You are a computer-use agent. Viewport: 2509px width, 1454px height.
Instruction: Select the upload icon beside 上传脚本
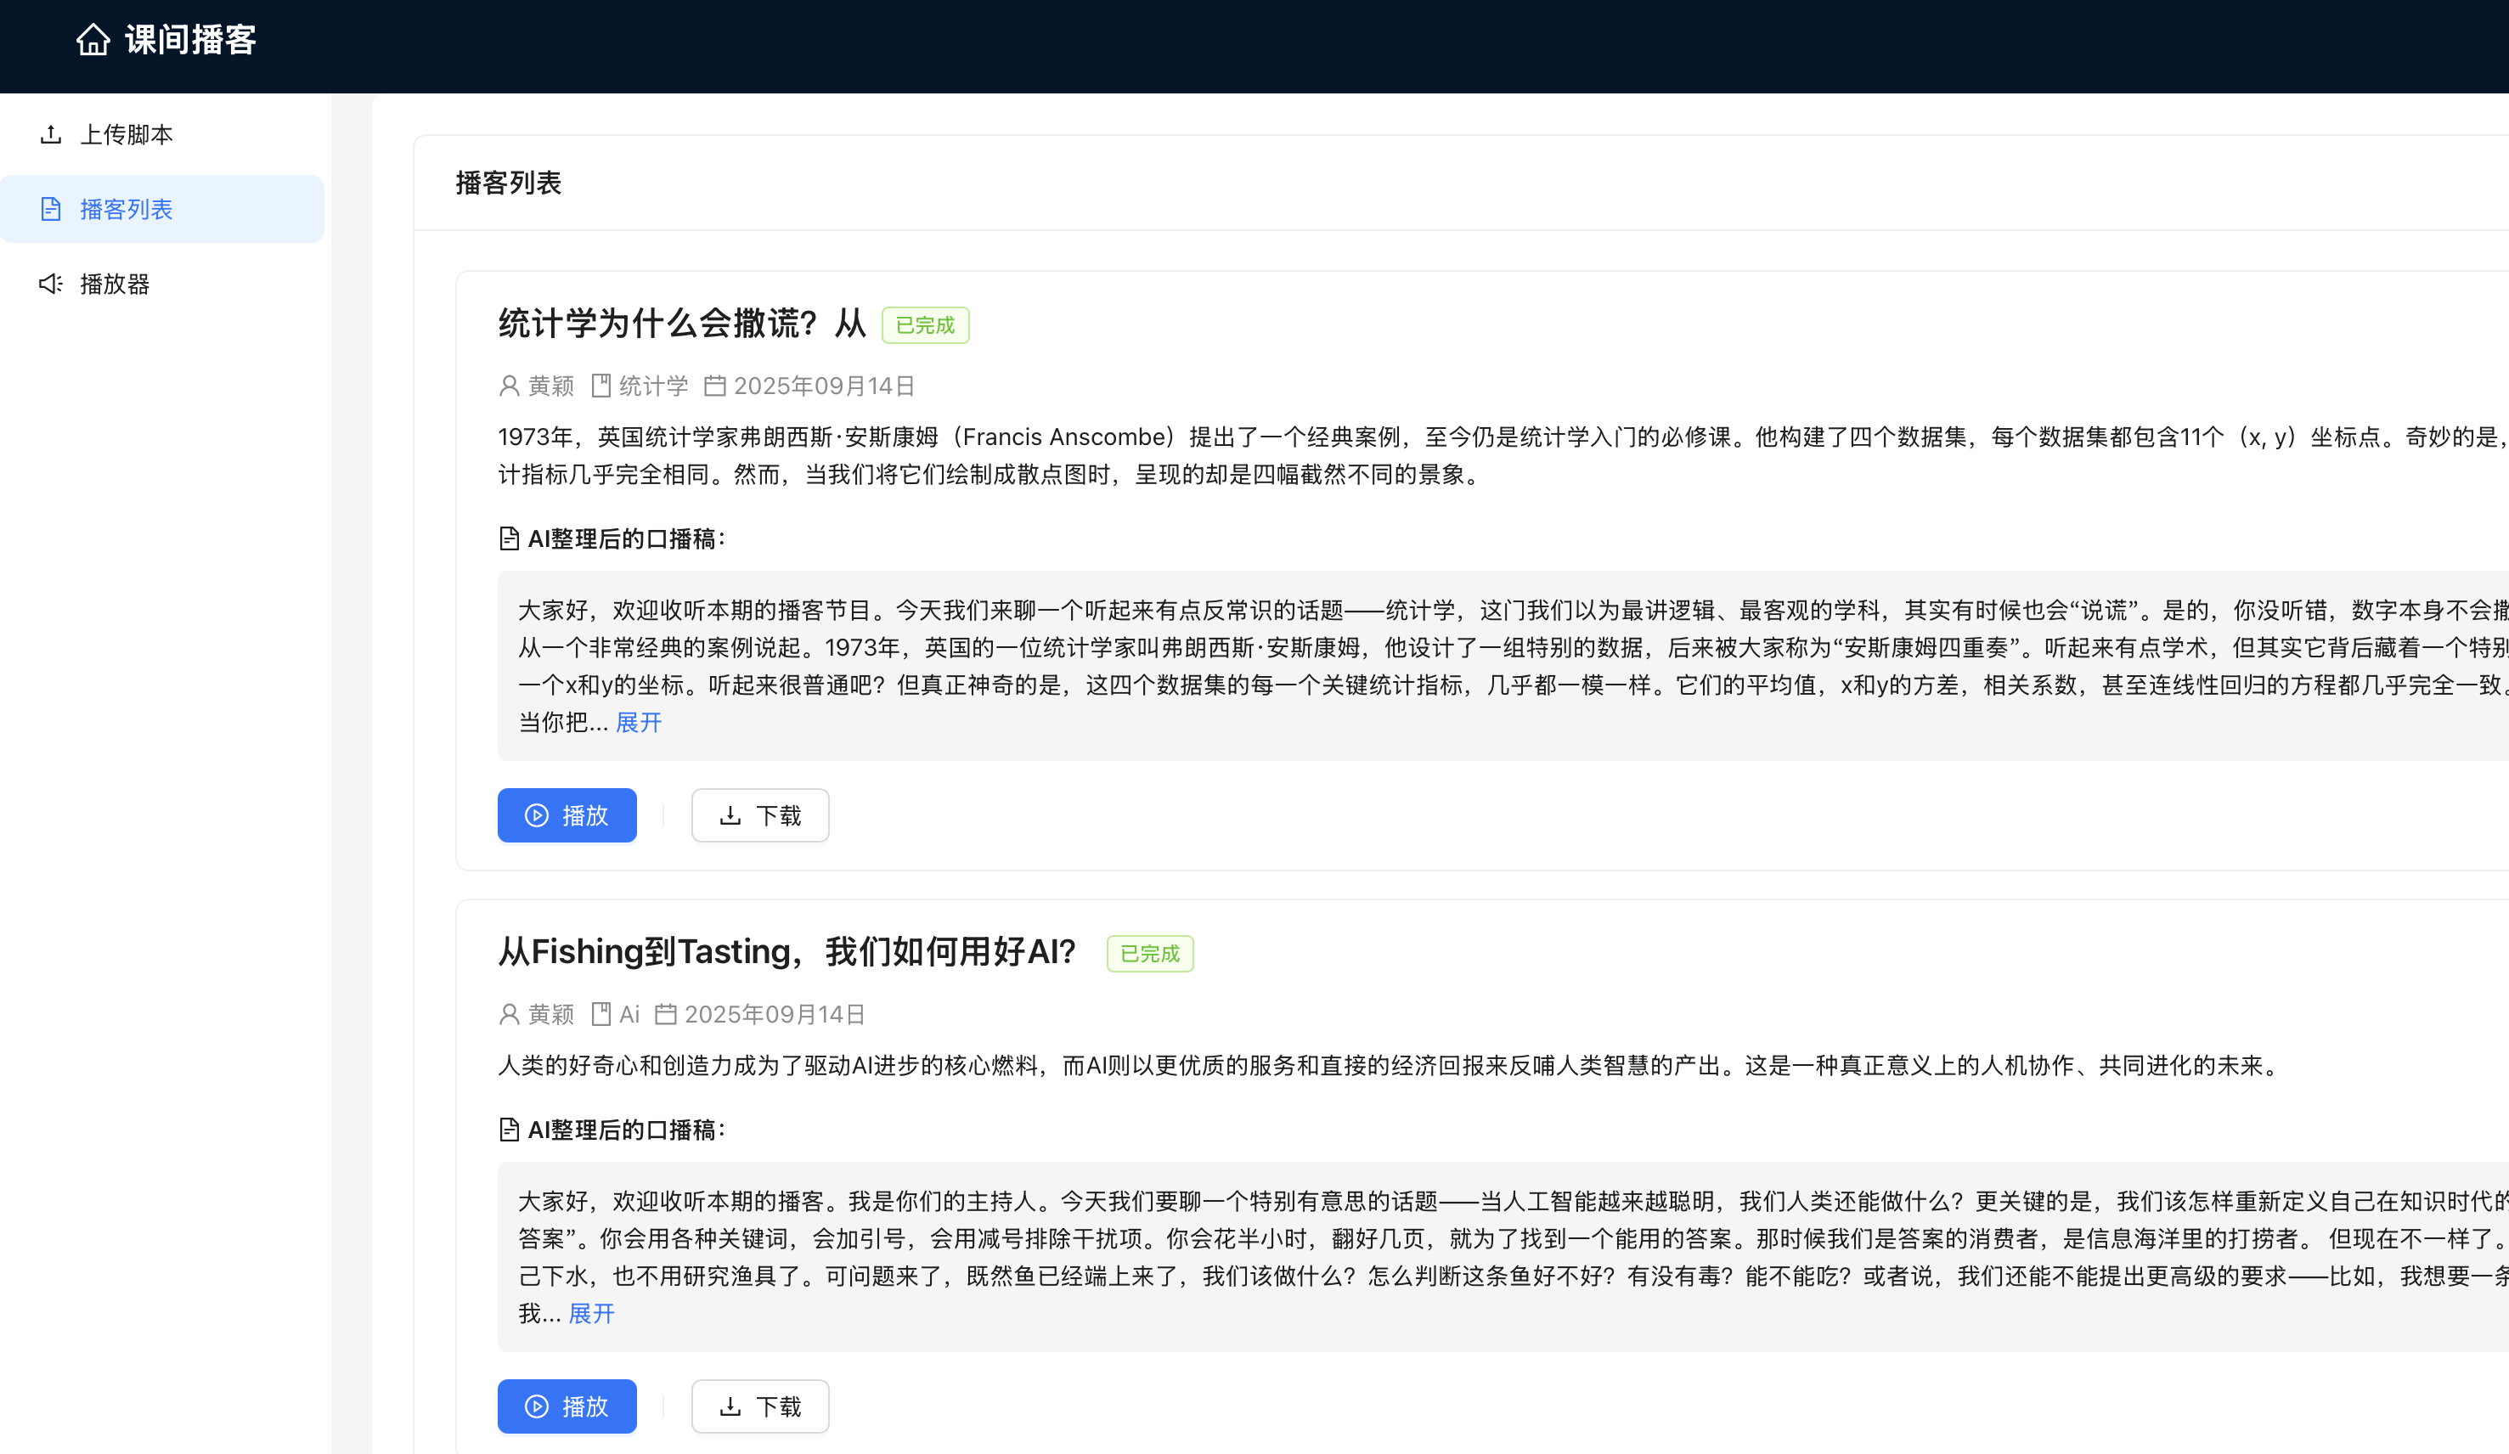coord(52,133)
